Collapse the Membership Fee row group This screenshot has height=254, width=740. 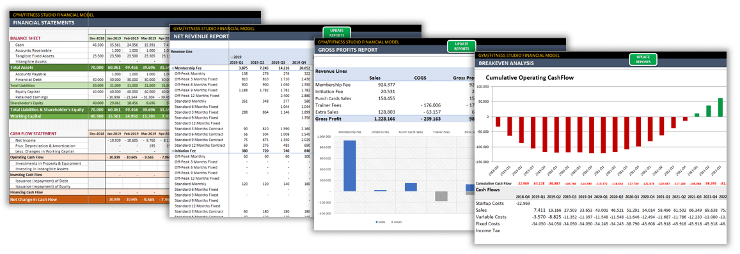pyautogui.click(x=172, y=68)
